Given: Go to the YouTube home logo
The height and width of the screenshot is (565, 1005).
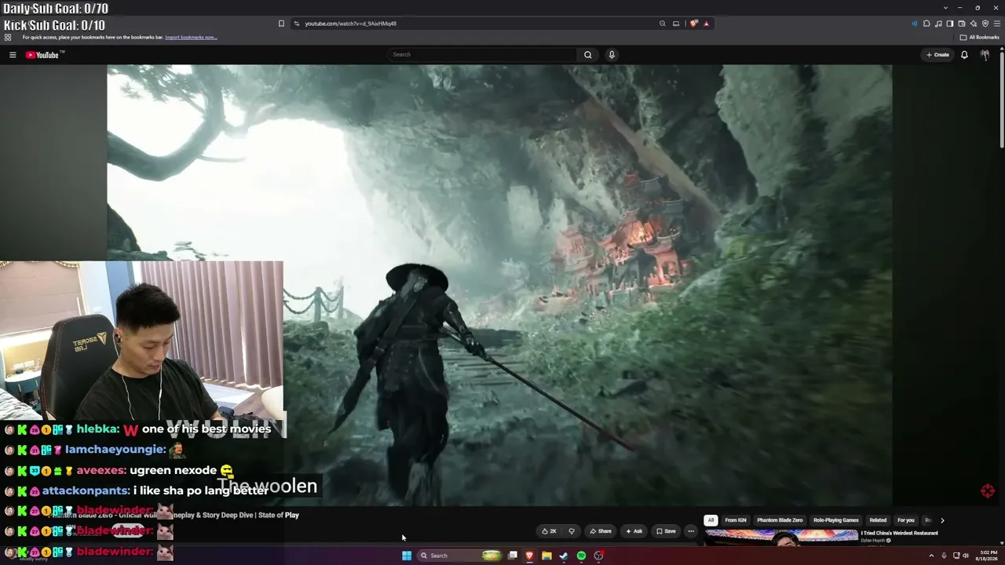Looking at the screenshot, I should (44, 55).
